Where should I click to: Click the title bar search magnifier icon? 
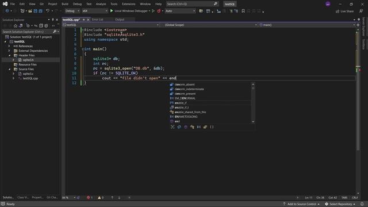216,4
